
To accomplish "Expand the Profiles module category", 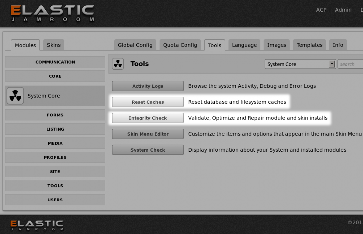I will 55,157.
